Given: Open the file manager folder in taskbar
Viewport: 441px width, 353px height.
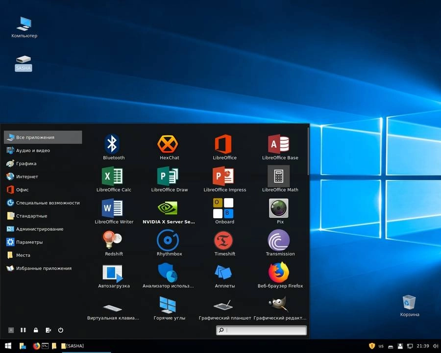Looking at the screenshot, I should click(x=54, y=346).
